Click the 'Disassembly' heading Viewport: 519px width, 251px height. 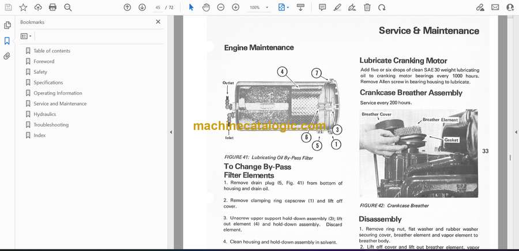380,219
